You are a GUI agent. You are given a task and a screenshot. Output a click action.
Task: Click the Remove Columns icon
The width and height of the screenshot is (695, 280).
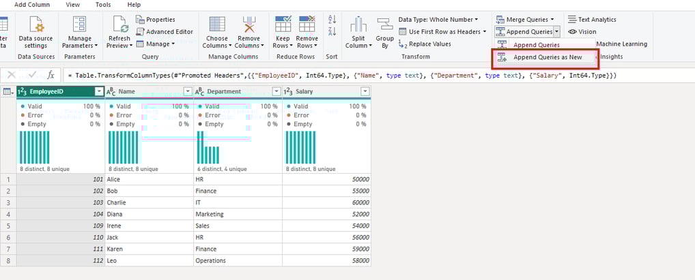(249, 24)
